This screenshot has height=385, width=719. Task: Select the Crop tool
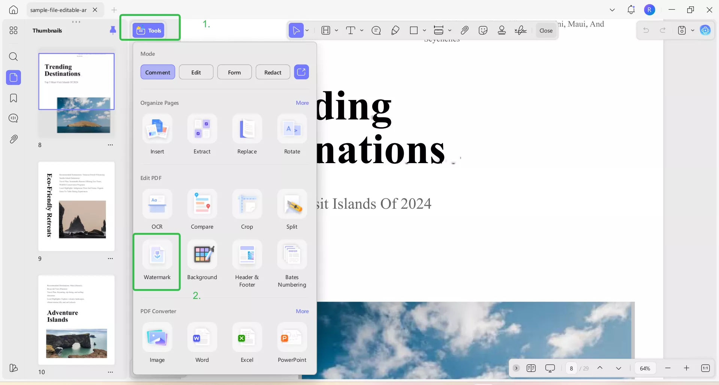coord(247,210)
